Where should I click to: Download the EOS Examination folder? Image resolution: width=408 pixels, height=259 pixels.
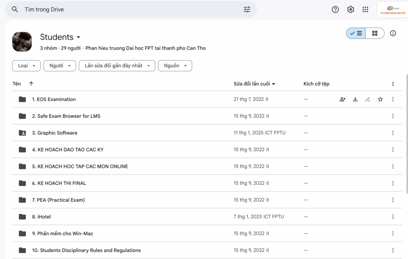tap(355, 100)
